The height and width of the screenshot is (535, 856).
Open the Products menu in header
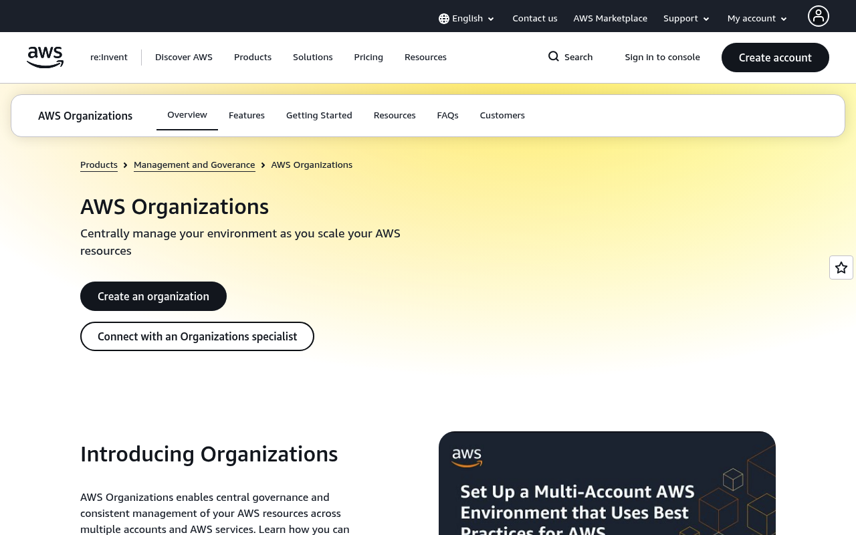point(253,58)
